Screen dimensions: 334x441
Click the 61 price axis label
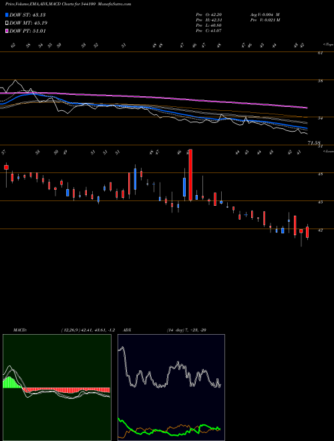pyautogui.click(x=320, y=53)
